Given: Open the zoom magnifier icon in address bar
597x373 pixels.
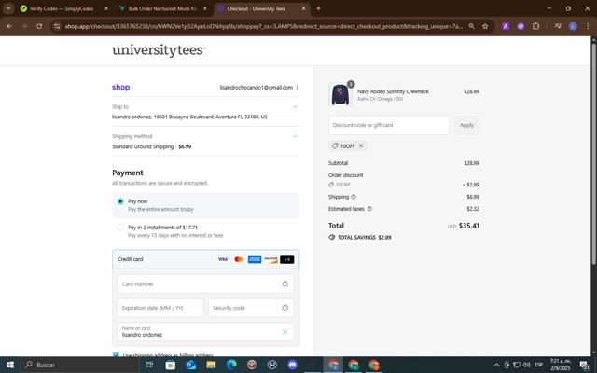Looking at the screenshot, I should pyautogui.click(x=471, y=26).
